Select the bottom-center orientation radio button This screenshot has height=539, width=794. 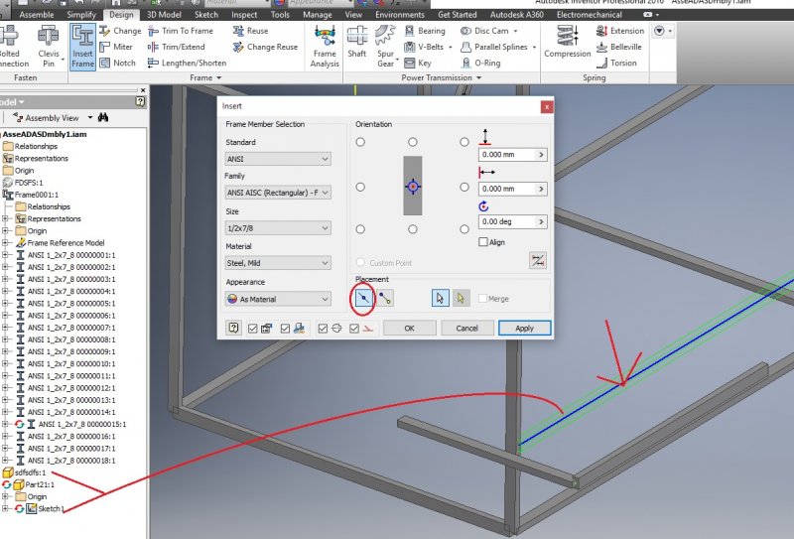tap(413, 229)
